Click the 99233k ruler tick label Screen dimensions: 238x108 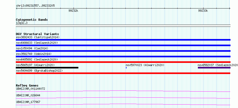click(x=203, y=11)
